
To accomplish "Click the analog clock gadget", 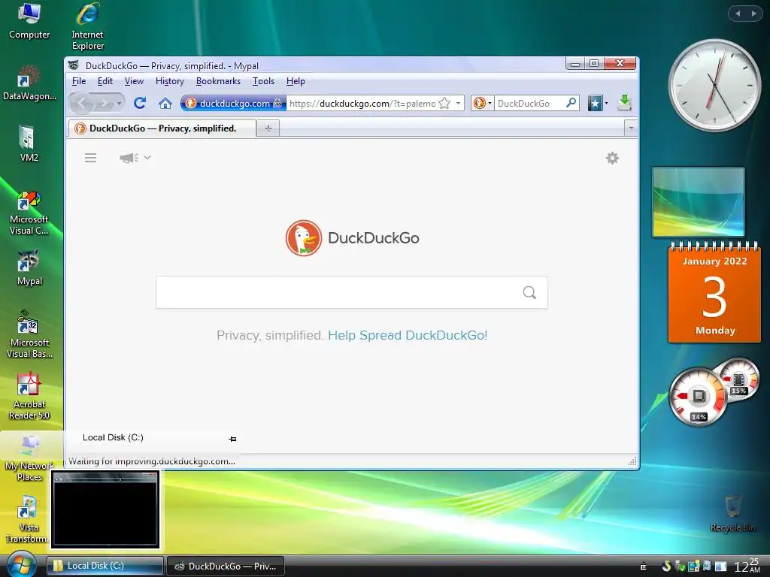I will click(714, 86).
